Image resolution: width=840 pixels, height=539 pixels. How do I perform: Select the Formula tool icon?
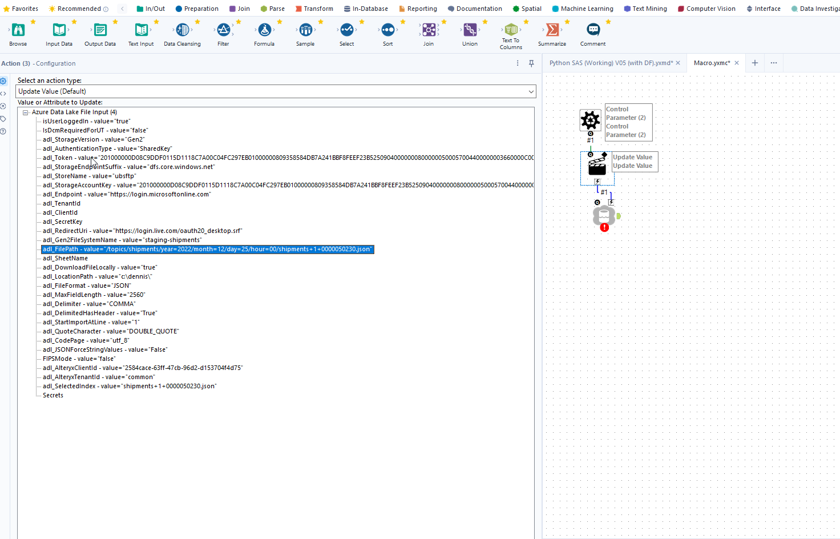tap(264, 30)
